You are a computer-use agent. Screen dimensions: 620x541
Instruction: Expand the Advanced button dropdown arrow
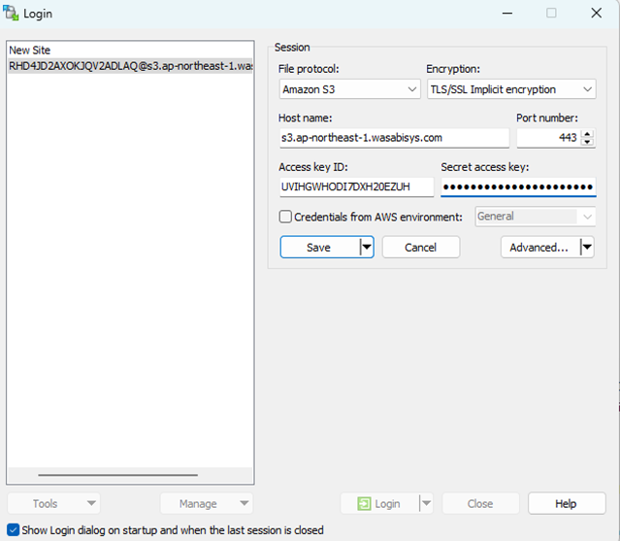coord(586,248)
